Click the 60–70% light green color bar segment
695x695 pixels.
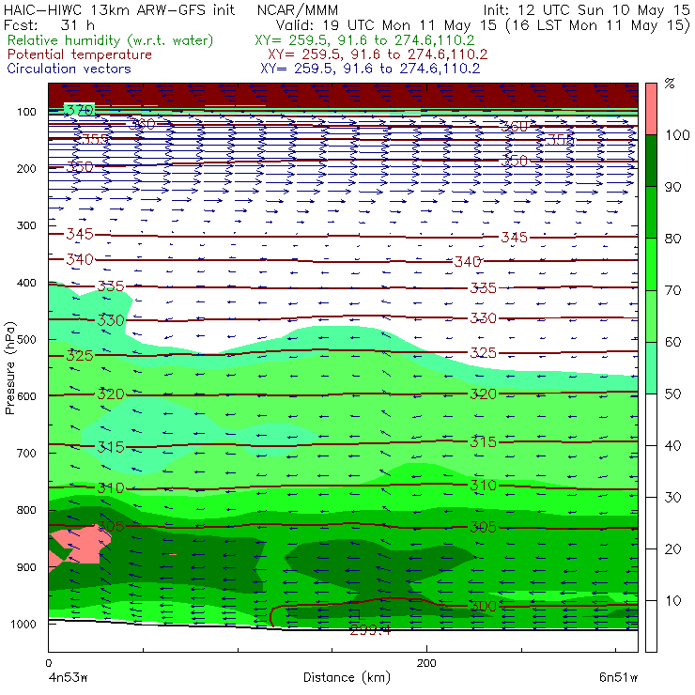pos(651,316)
